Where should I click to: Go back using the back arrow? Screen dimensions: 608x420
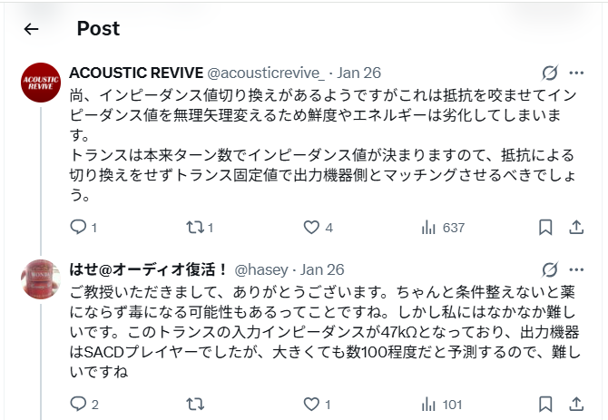pyautogui.click(x=31, y=29)
